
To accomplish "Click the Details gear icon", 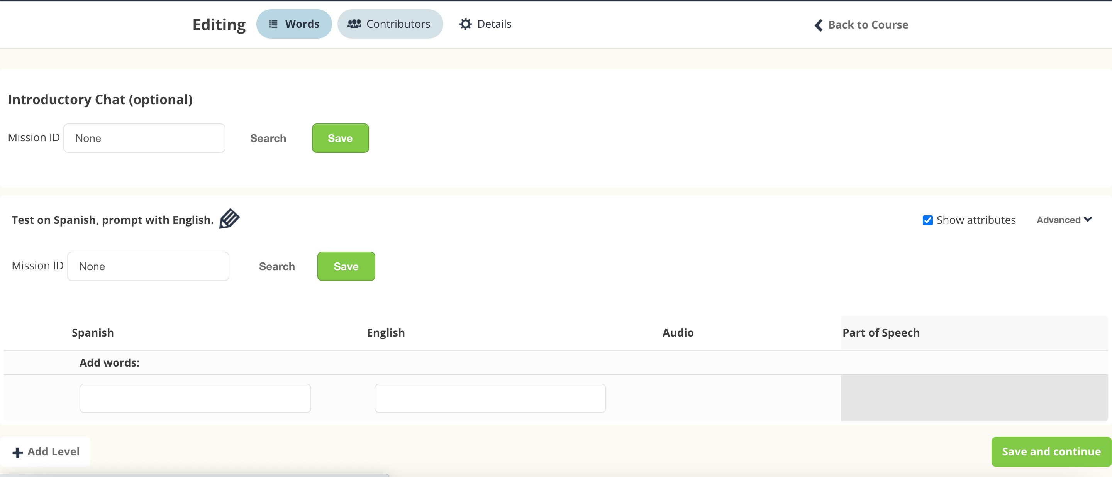I will tap(465, 24).
